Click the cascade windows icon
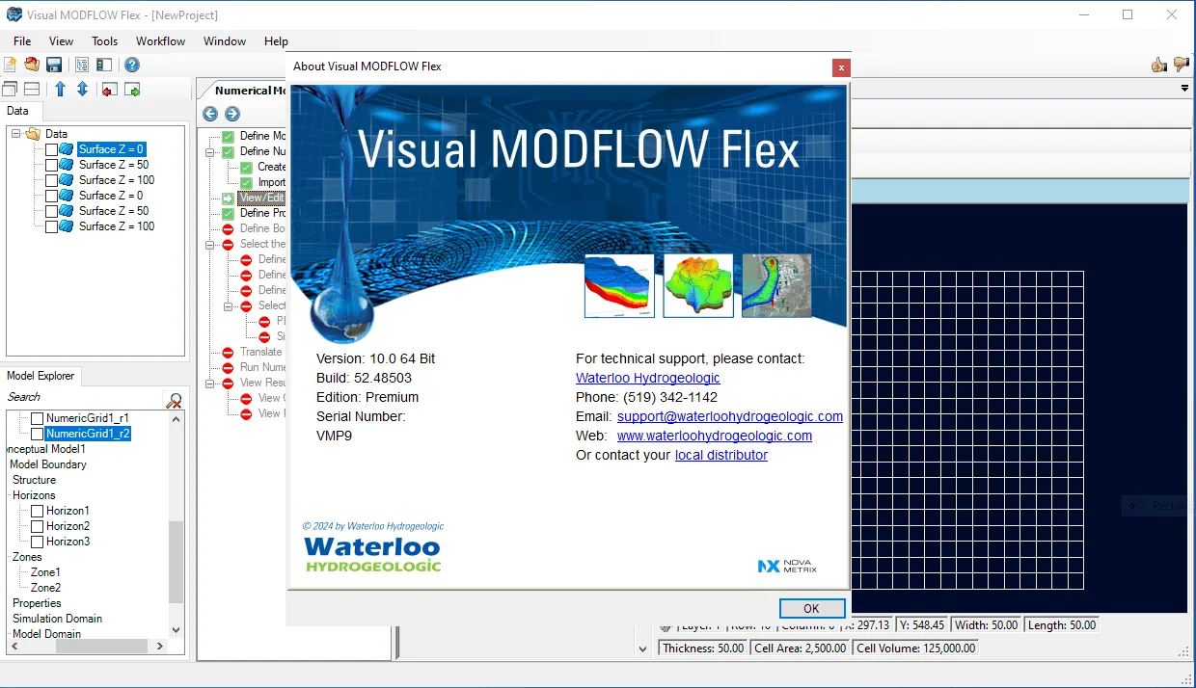1196x688 pixels. [10, 89]
